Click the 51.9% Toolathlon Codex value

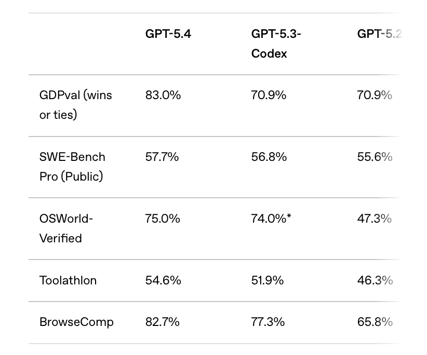click(268, 280)
